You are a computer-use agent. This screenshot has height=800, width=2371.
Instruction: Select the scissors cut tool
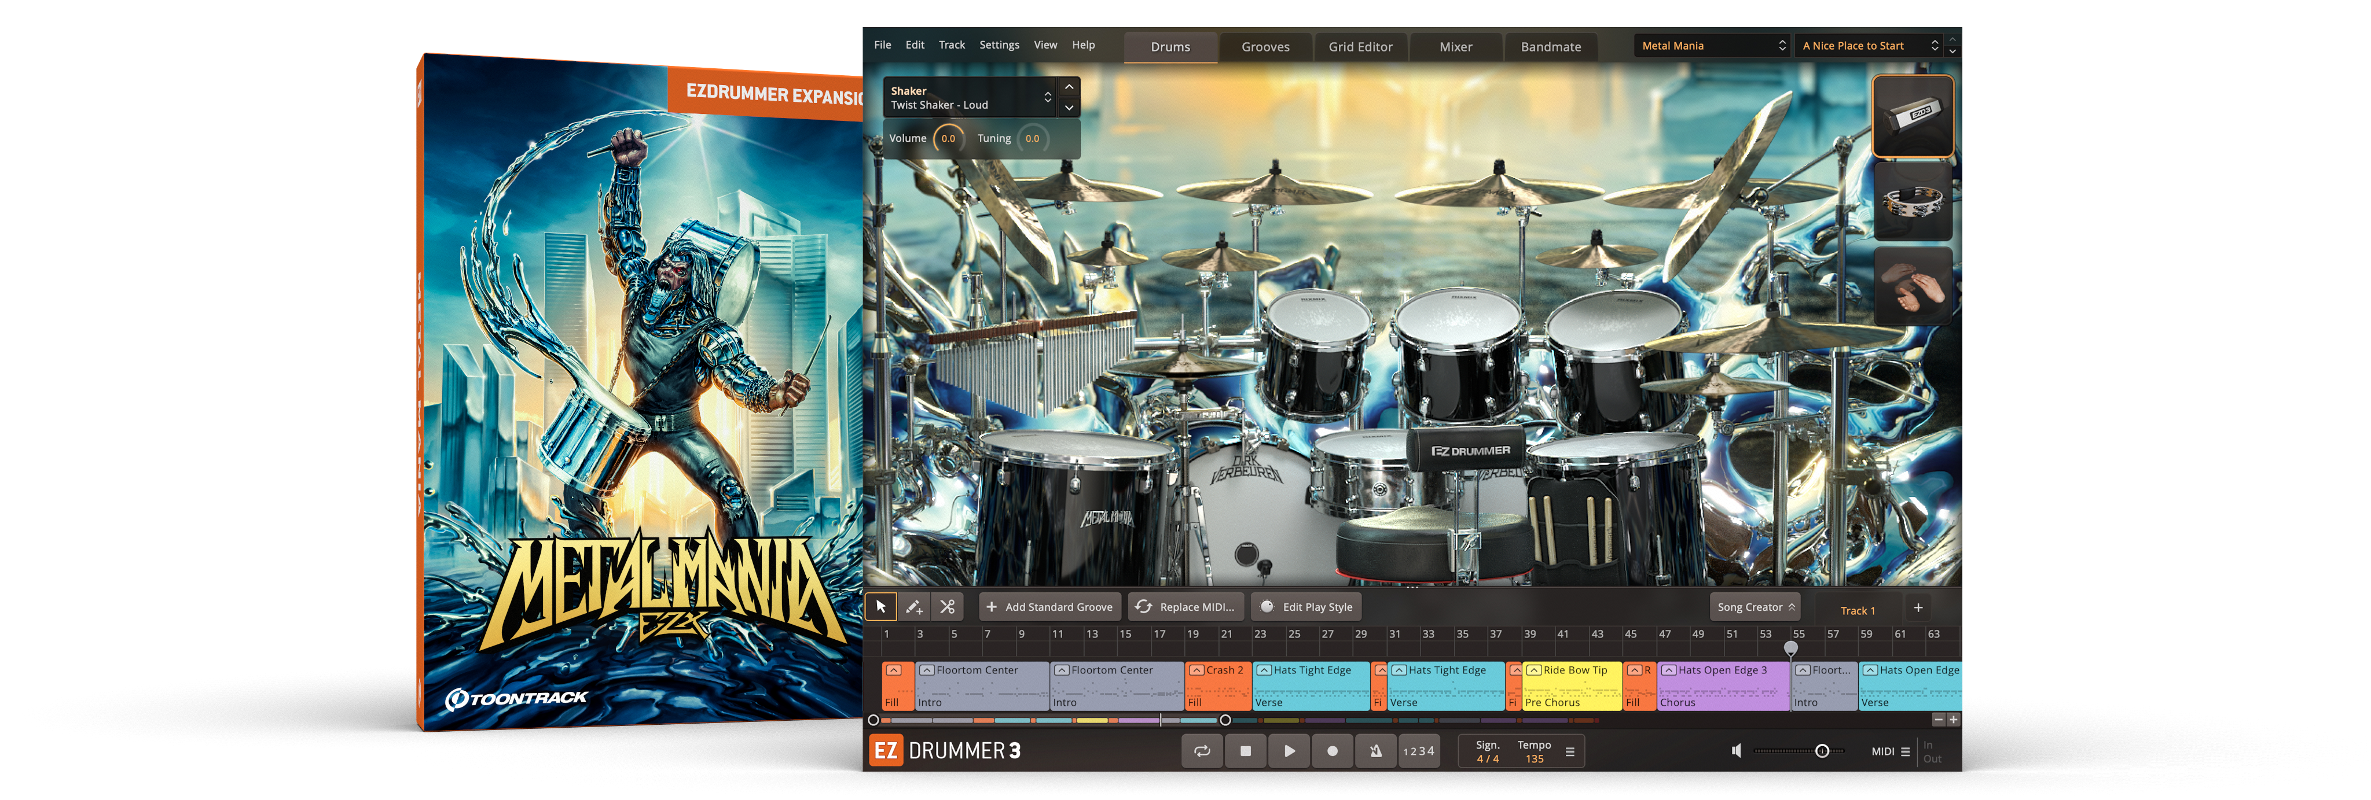click(x=947, y=607)
